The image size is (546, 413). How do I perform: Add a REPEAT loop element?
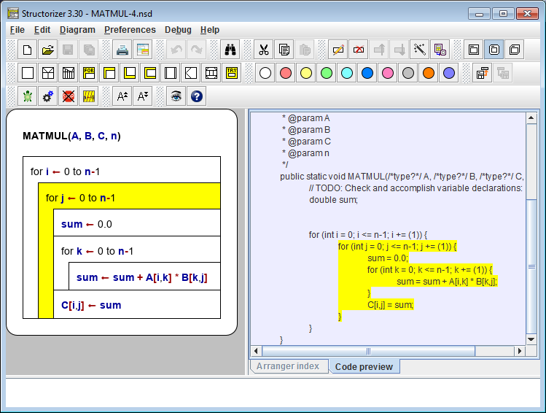(130, 73)
